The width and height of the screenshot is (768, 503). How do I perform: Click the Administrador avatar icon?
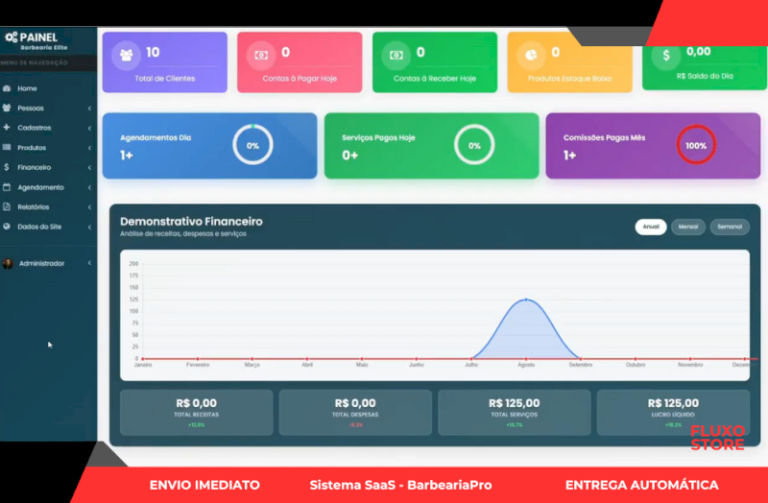click(x=8, y=263)
